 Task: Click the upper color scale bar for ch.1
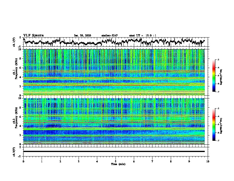214,76
